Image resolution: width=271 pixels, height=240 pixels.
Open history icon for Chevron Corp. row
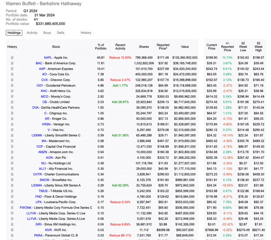pos(12,80)
